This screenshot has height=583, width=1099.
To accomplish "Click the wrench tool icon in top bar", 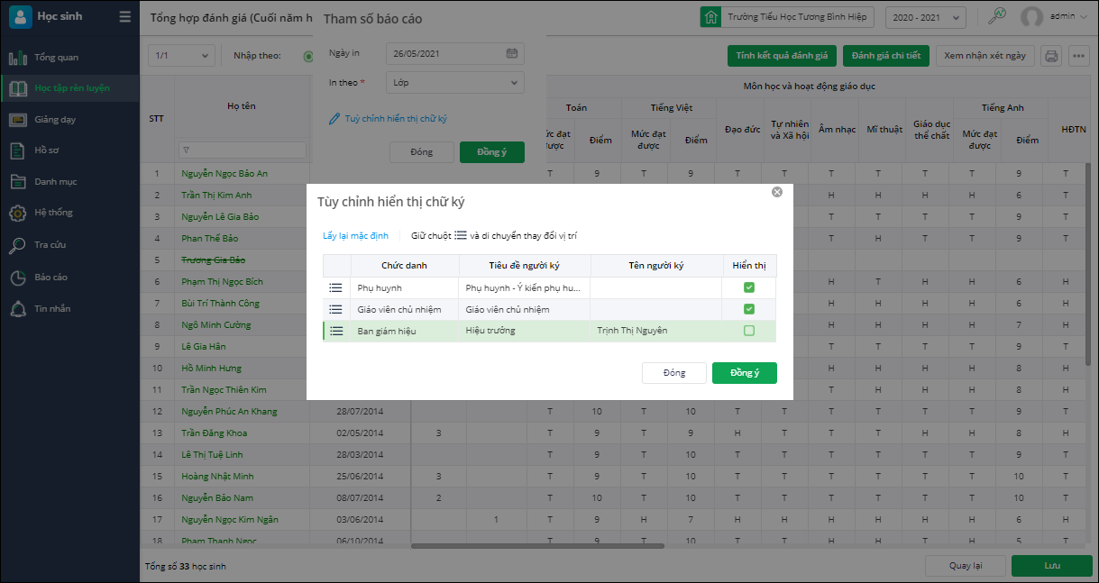I will (x=997, y=16).
